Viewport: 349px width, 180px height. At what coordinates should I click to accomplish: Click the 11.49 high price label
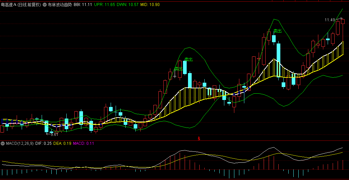point(330,20)
